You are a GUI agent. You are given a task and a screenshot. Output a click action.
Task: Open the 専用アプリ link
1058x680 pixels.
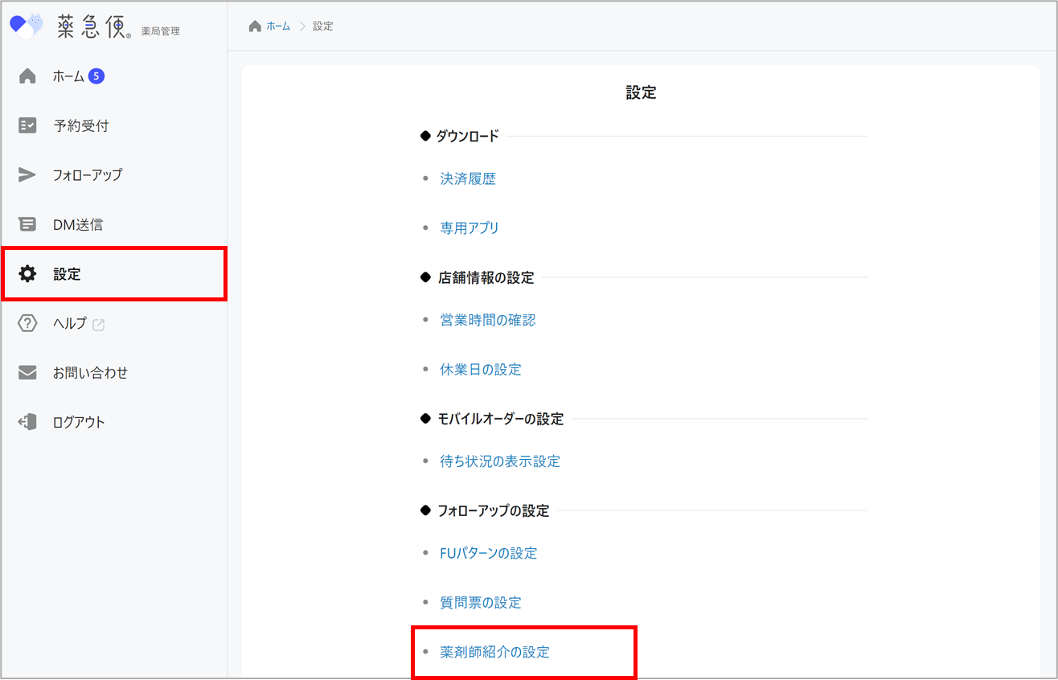(470, 227)
